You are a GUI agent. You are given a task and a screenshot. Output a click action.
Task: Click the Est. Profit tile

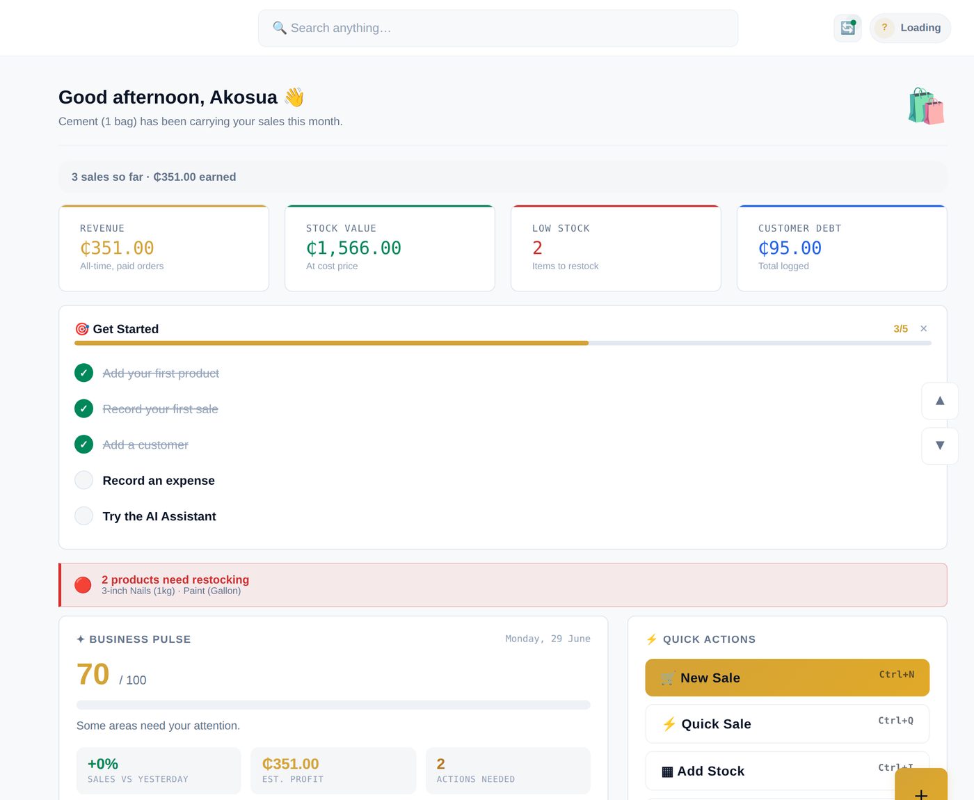[333, 771]
